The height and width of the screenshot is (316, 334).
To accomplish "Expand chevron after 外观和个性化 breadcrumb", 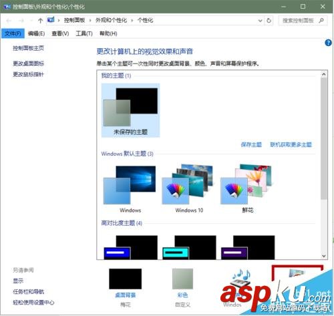I will (132, 21).
